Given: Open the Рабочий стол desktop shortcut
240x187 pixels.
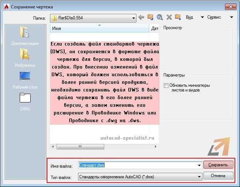Looking at the screenshot, I should coord(25,80).
